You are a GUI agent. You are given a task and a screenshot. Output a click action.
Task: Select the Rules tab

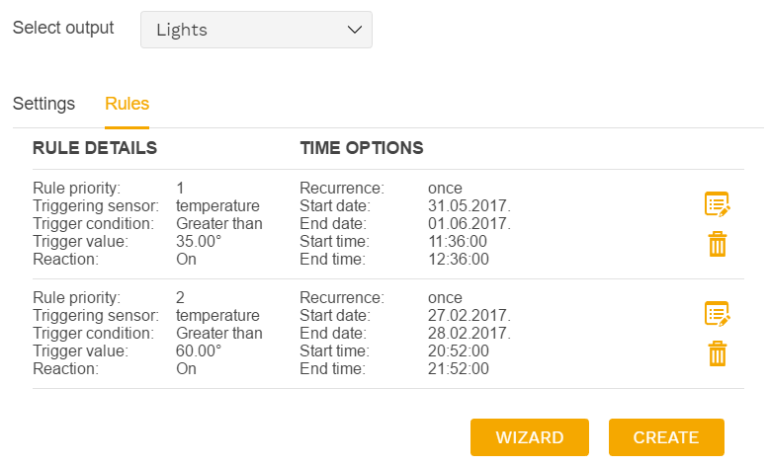[127, 104]
